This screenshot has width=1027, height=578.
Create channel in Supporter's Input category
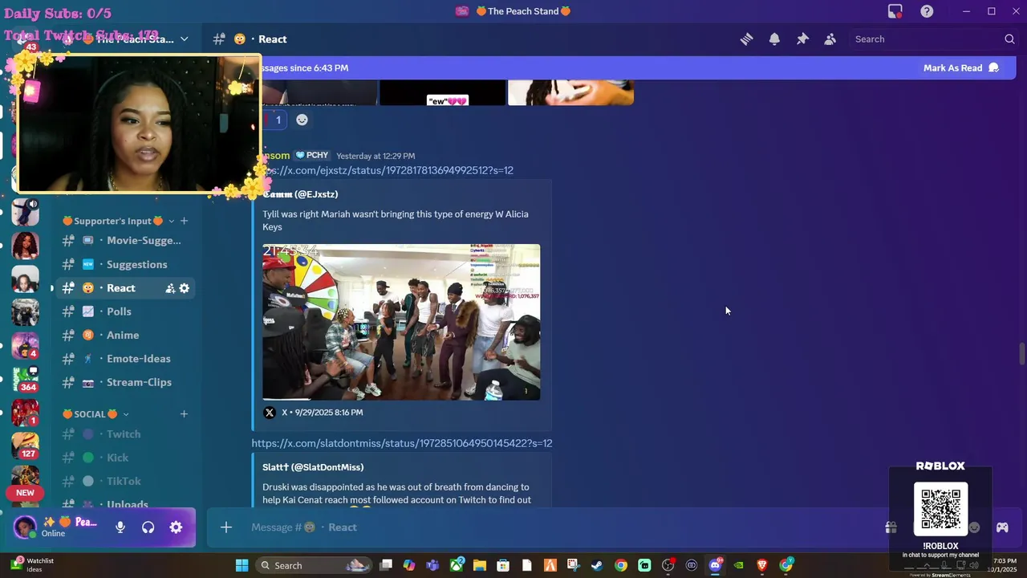pos(184,221)
